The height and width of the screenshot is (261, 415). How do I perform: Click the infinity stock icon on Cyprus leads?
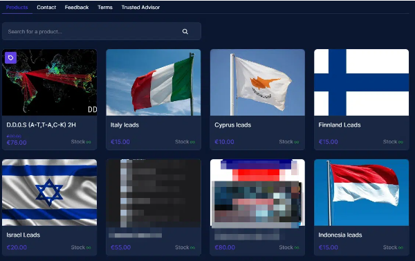click(297, 142)
